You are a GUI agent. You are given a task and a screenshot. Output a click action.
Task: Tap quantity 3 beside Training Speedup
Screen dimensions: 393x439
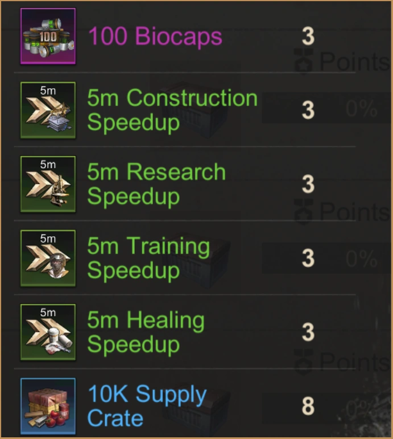pyautogui.click(x=308, y=258)
